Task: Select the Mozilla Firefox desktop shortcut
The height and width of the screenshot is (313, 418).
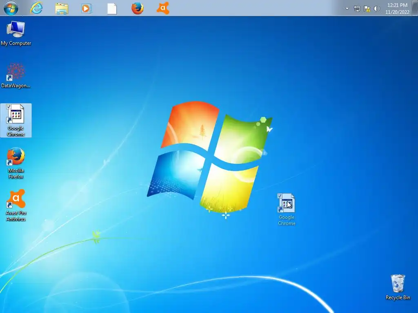Action: (16, 163)
